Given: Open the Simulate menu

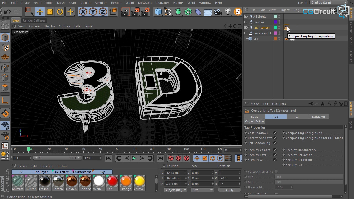Looking at the screenshot, I should 101,3.
